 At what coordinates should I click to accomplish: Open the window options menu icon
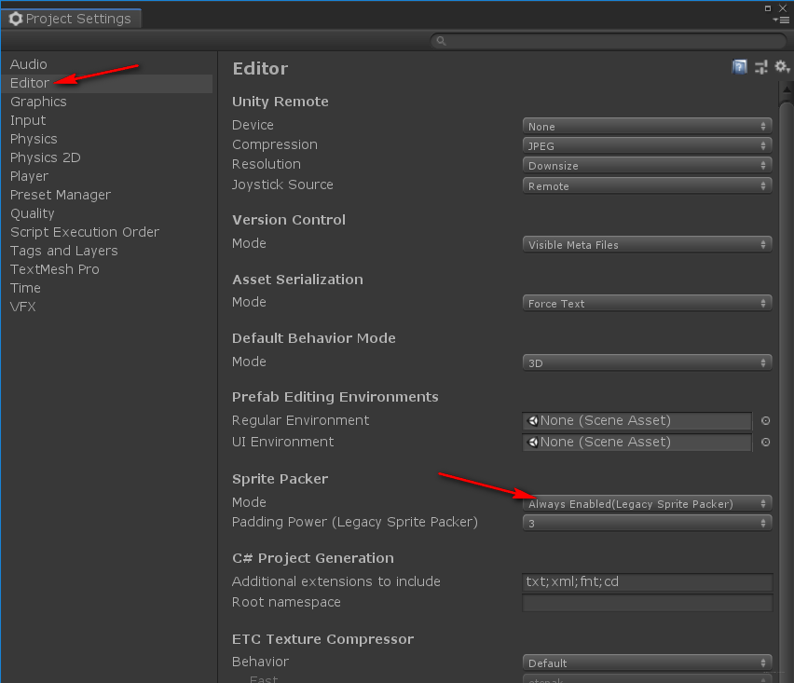click(782, 20)
